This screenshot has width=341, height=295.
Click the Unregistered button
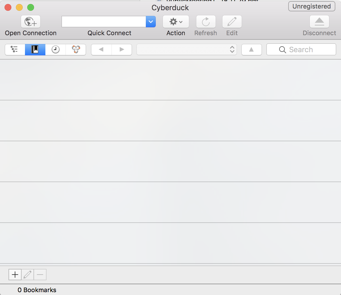click(x=311, y=6)
